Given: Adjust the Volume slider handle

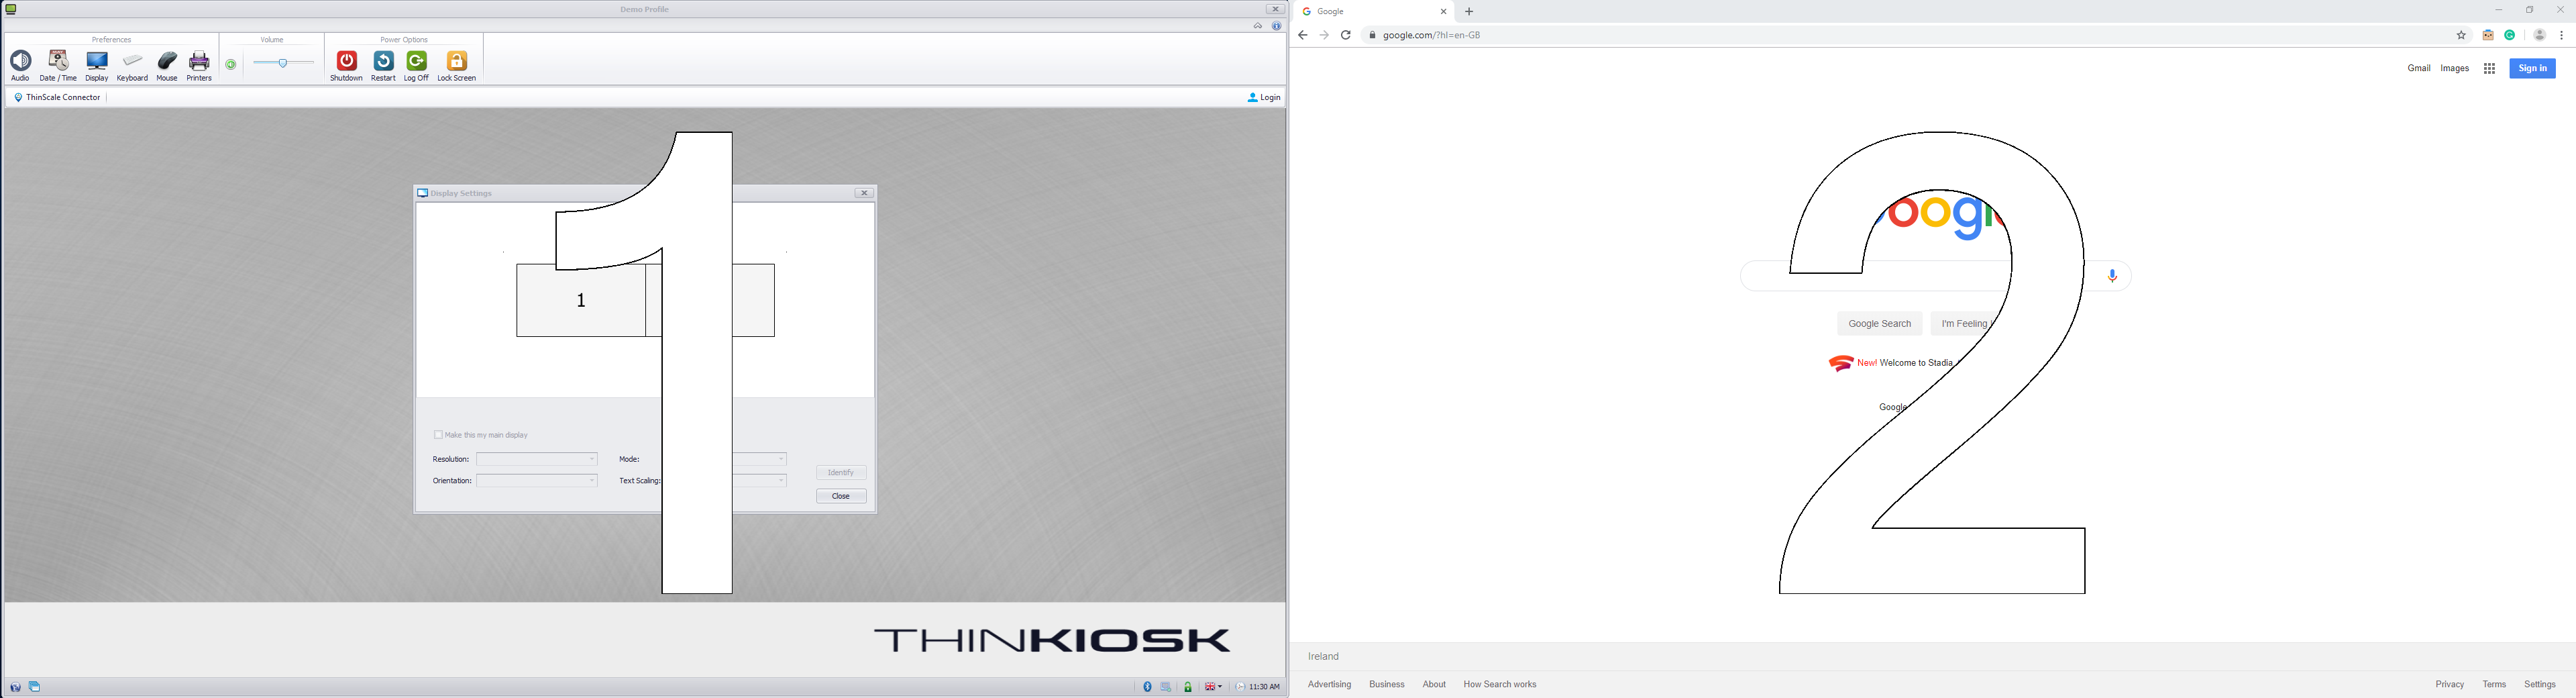Looking at the screenshot, I should (284, 63).
